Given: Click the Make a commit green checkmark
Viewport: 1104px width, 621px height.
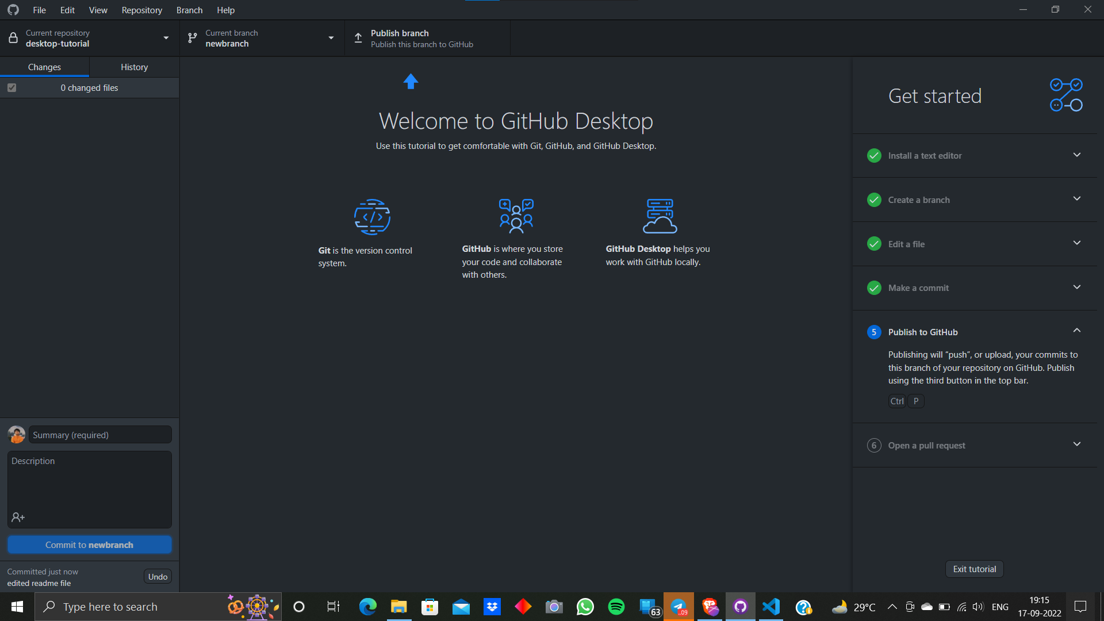Looking at the screenshot, I should click(874, 287).
